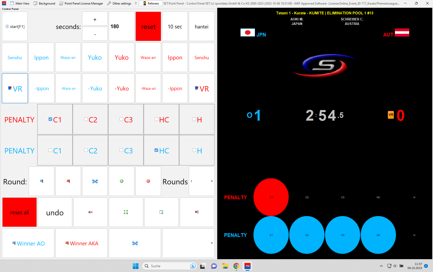
Task: Declare Winner AO
Action: coord(28,243)
